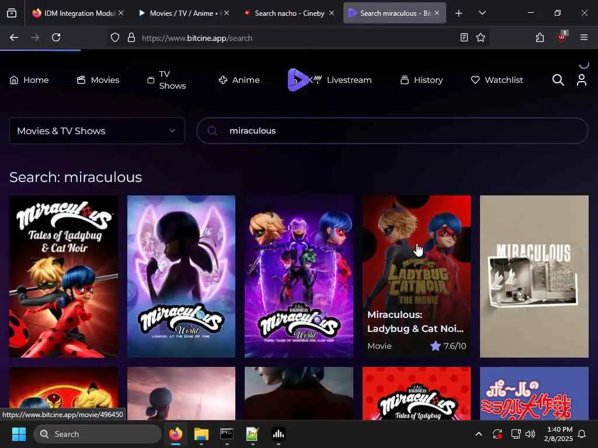598x448 pixels.
Task: Open the tracking protection shield icon
Action: pos(115,38)
